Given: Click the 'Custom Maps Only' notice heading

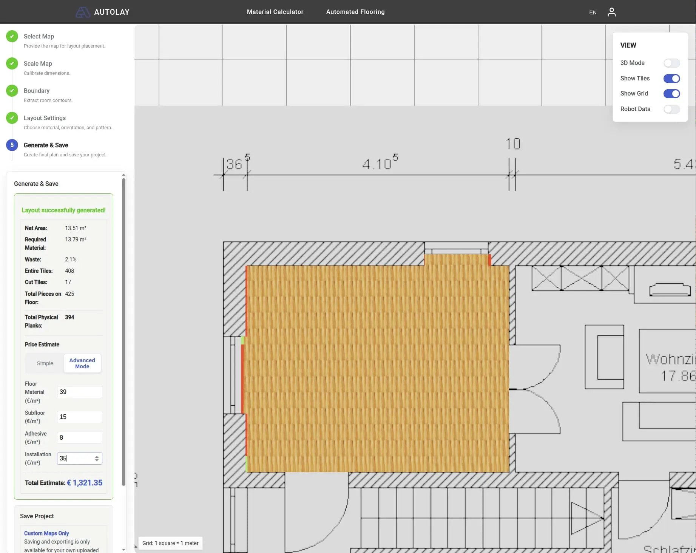Looking at the screenshot, I should tap(46, 533).
